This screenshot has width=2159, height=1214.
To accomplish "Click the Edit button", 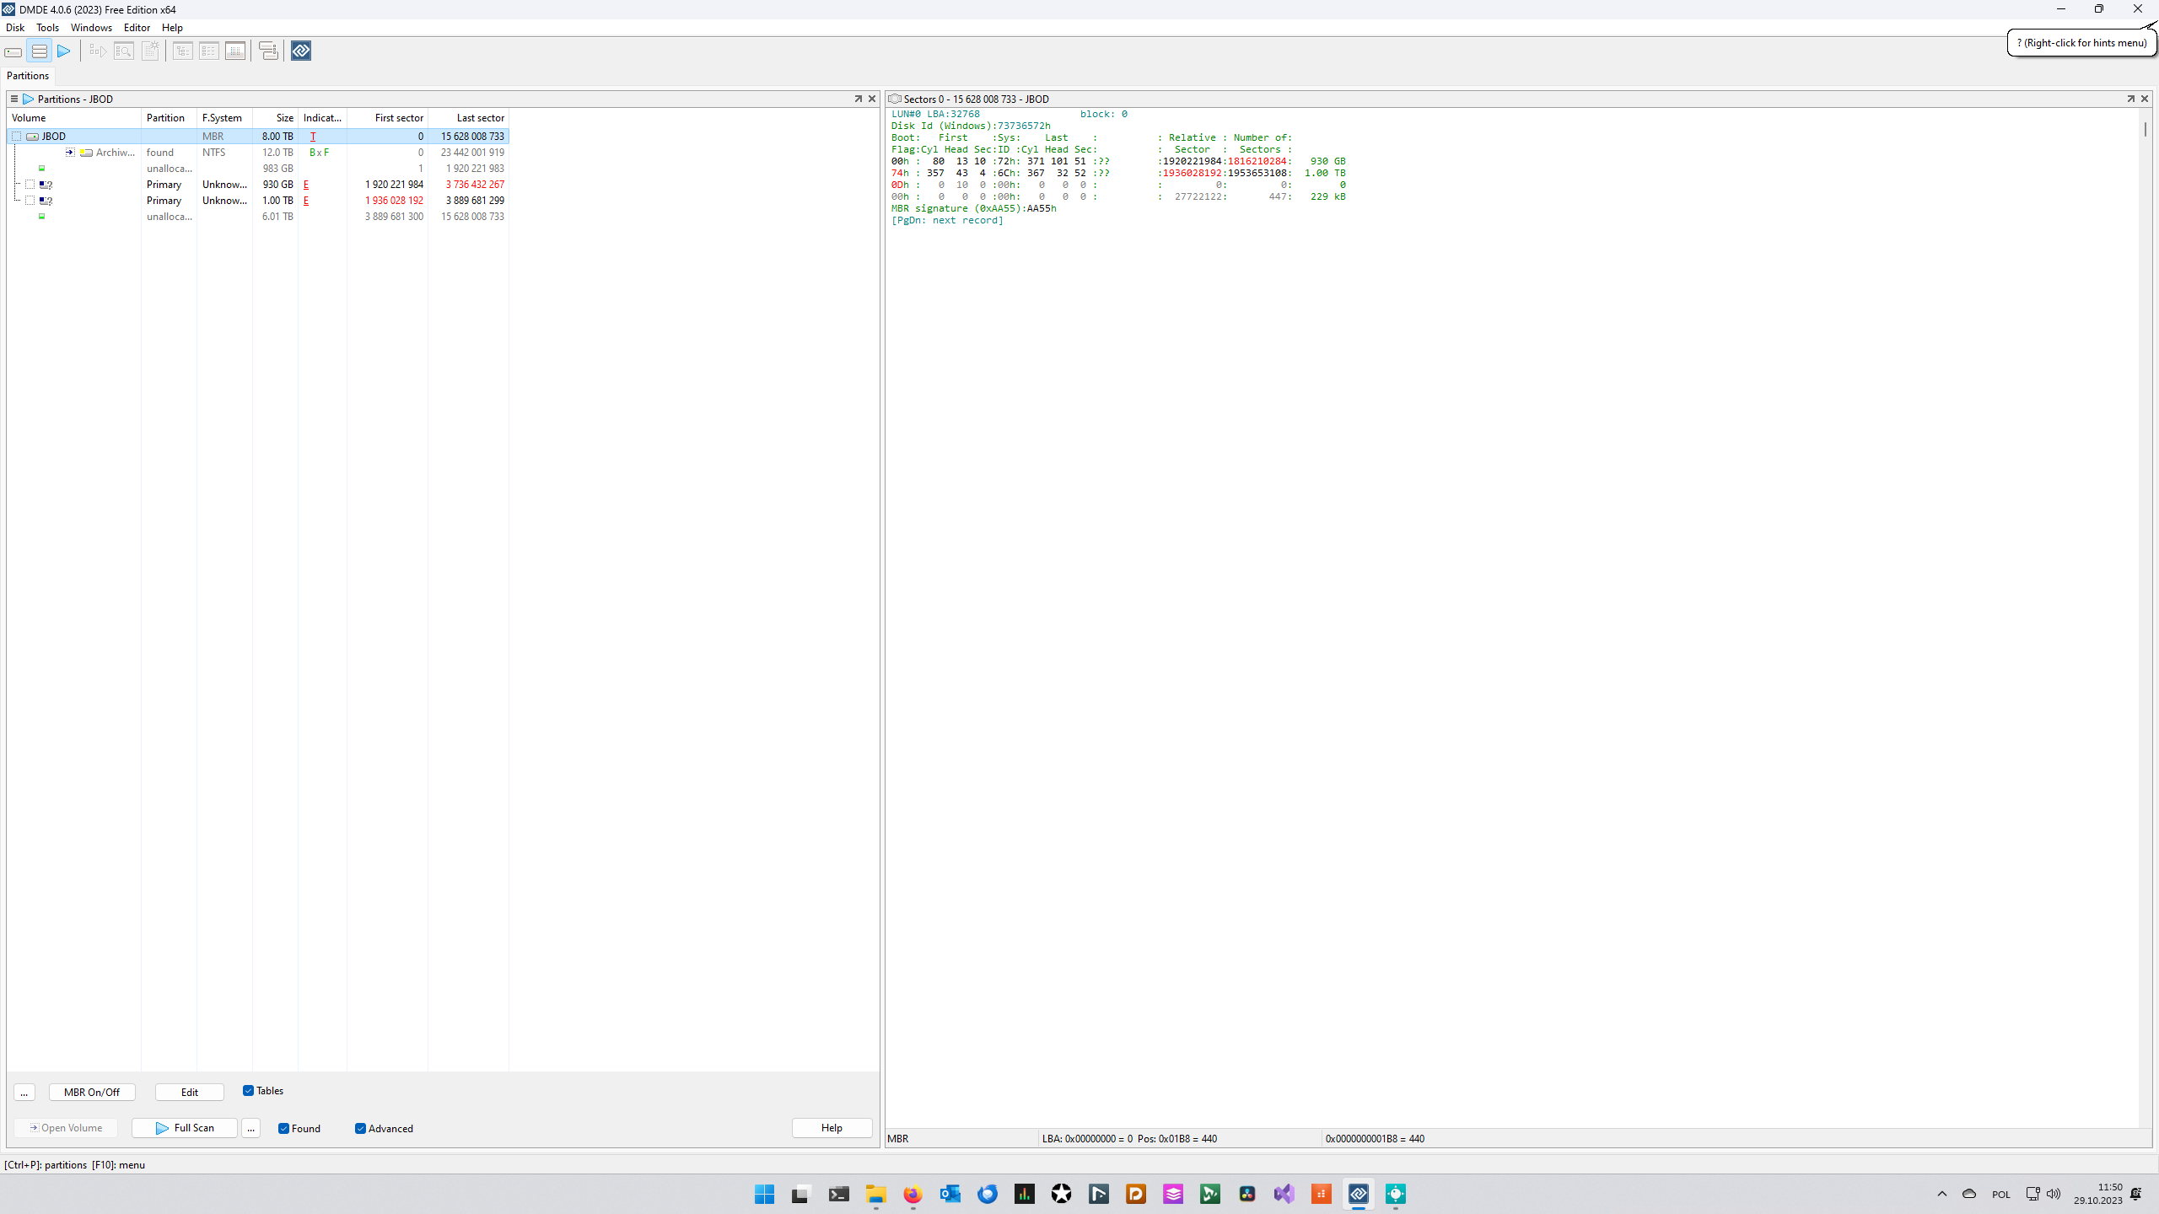I will (x=190, y=1093).
